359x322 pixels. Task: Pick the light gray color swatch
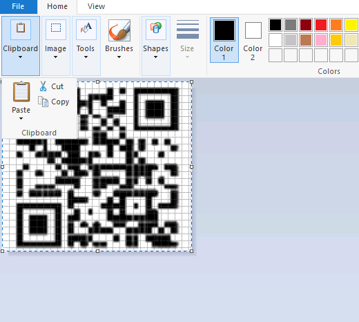pyautogui.click(x=291, y=40)
